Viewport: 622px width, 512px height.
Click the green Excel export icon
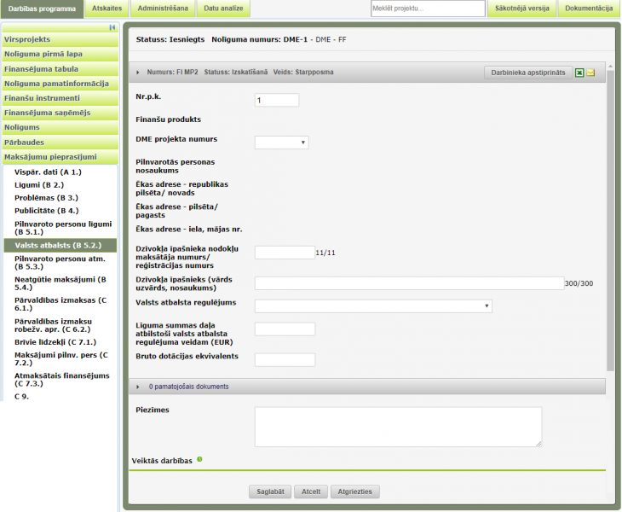tap(579, 73)
